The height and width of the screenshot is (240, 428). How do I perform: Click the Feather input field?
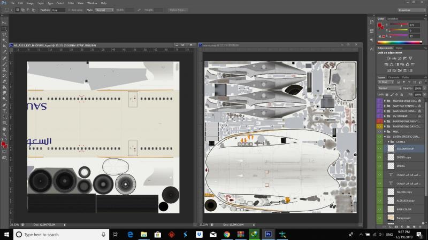point(58,10)
